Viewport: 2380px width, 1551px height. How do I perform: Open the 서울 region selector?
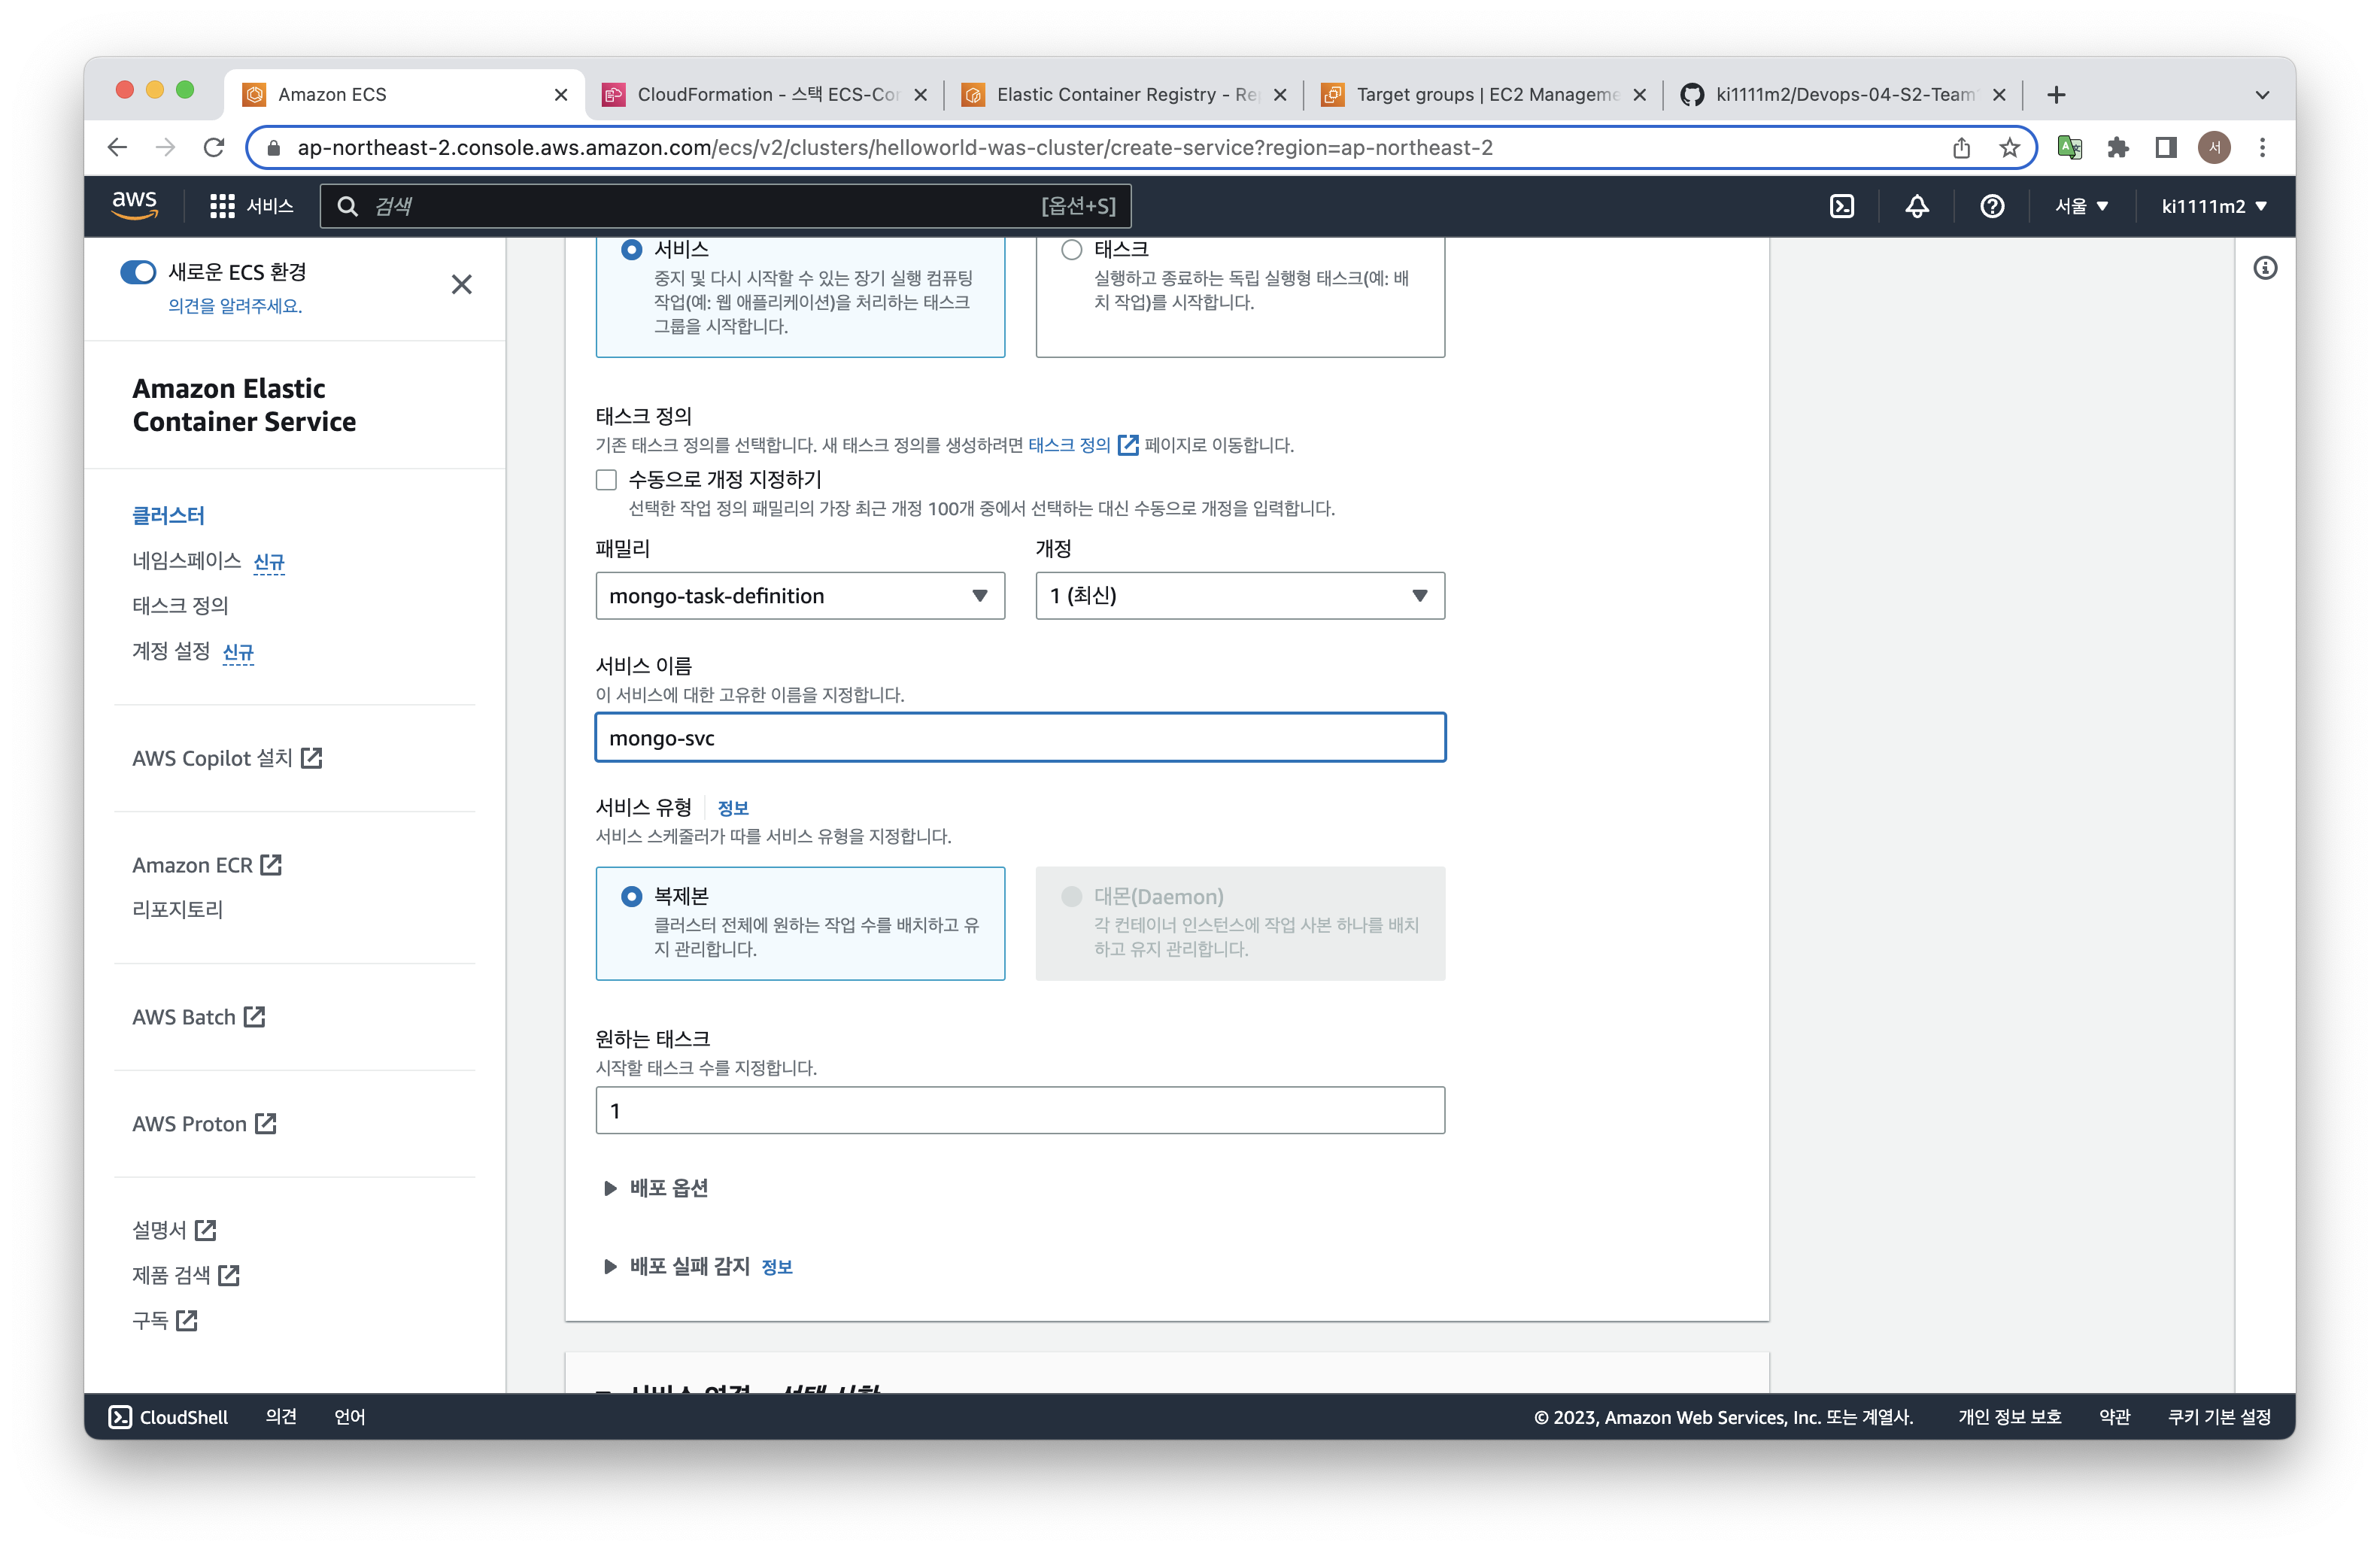pos(2081,206)
